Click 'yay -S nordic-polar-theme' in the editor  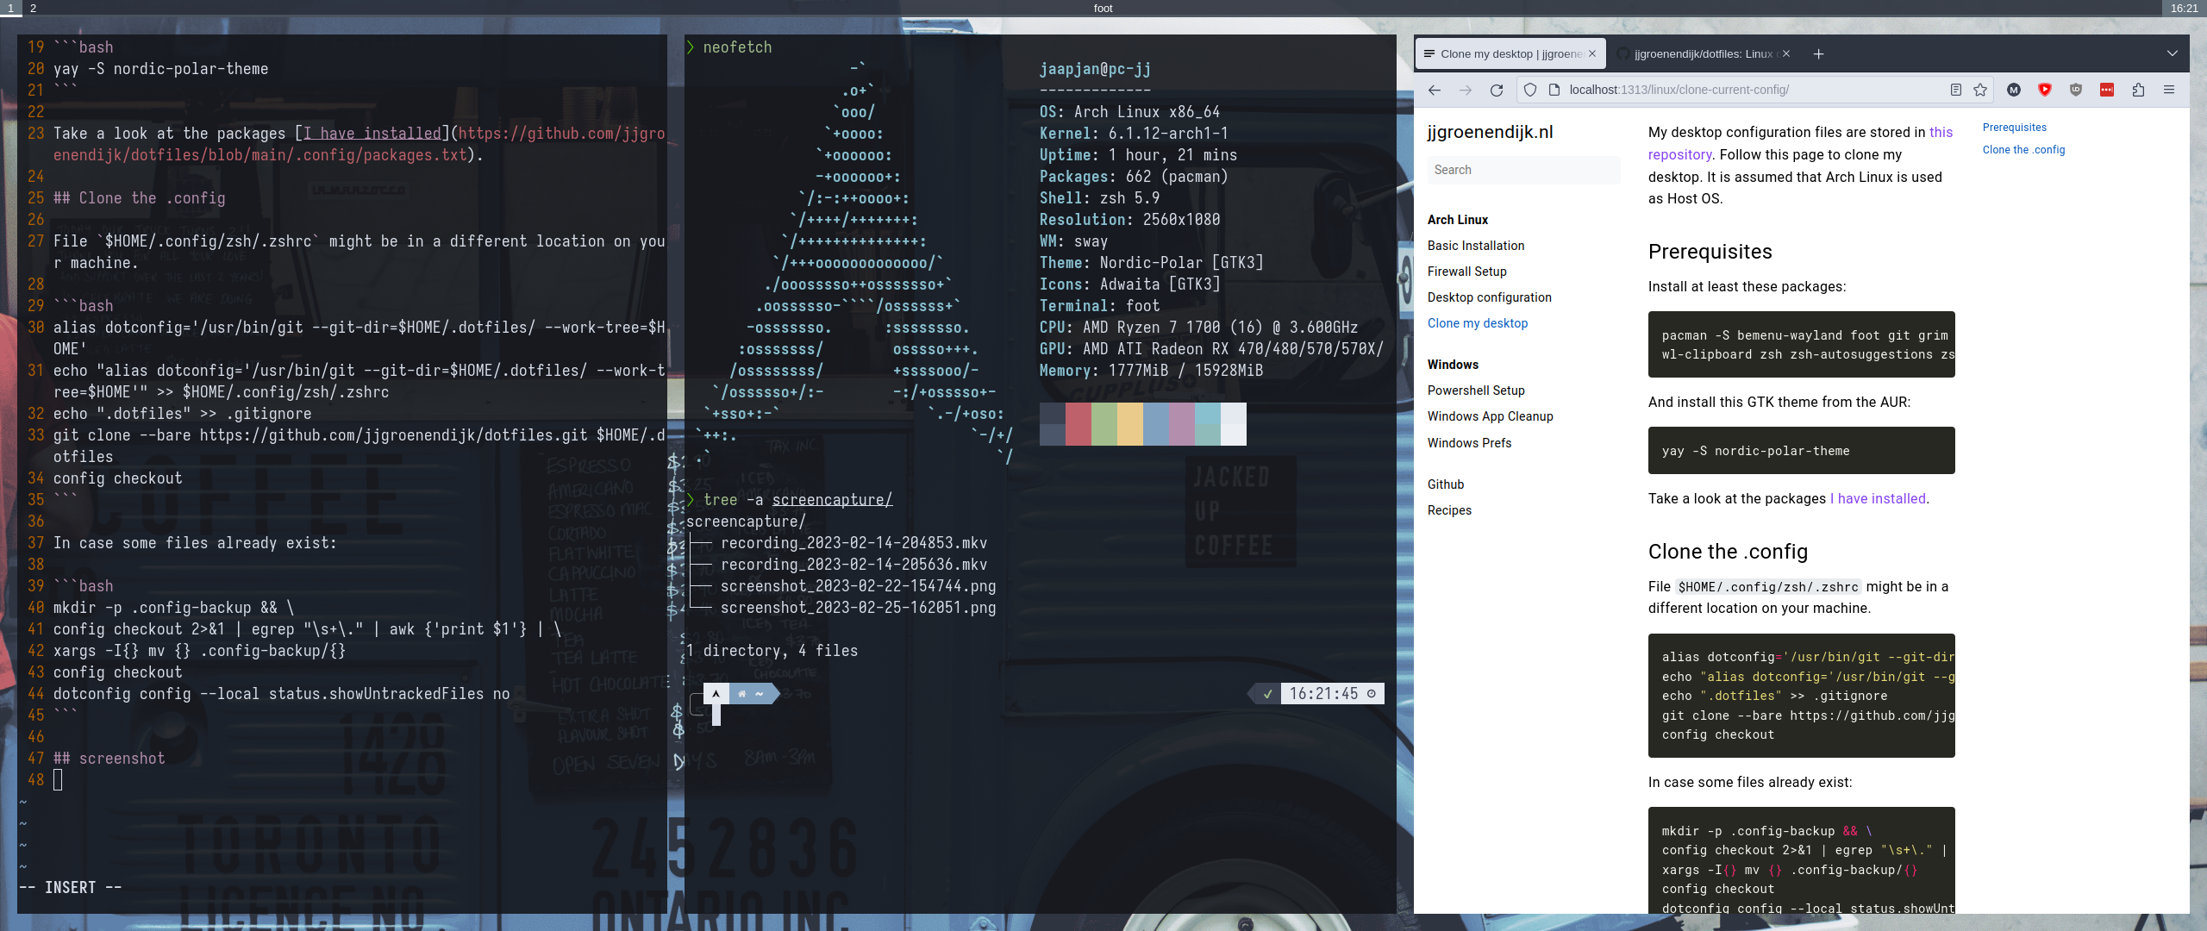pyautogui.click(x=160, y=69)
